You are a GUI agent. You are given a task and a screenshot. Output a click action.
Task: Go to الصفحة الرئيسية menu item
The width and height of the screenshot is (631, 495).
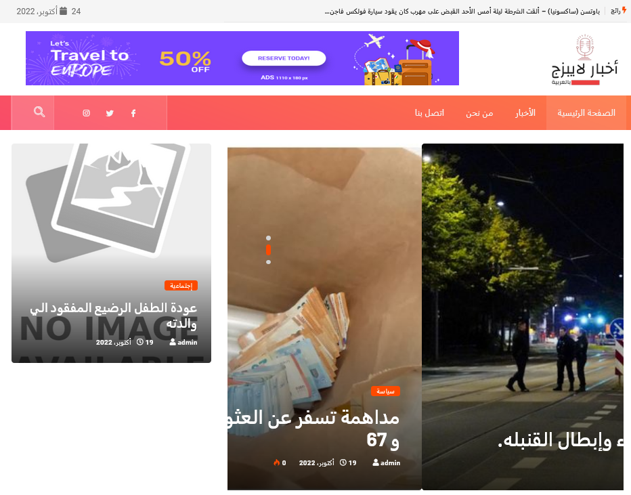coord(586,112)
